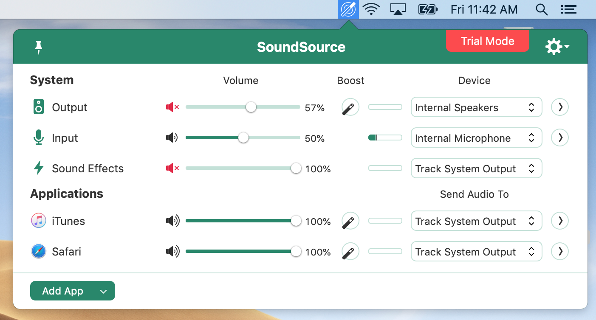Screen dimensions: 596x320
Task: Click the Input 50% value
Action: [315, 138]
